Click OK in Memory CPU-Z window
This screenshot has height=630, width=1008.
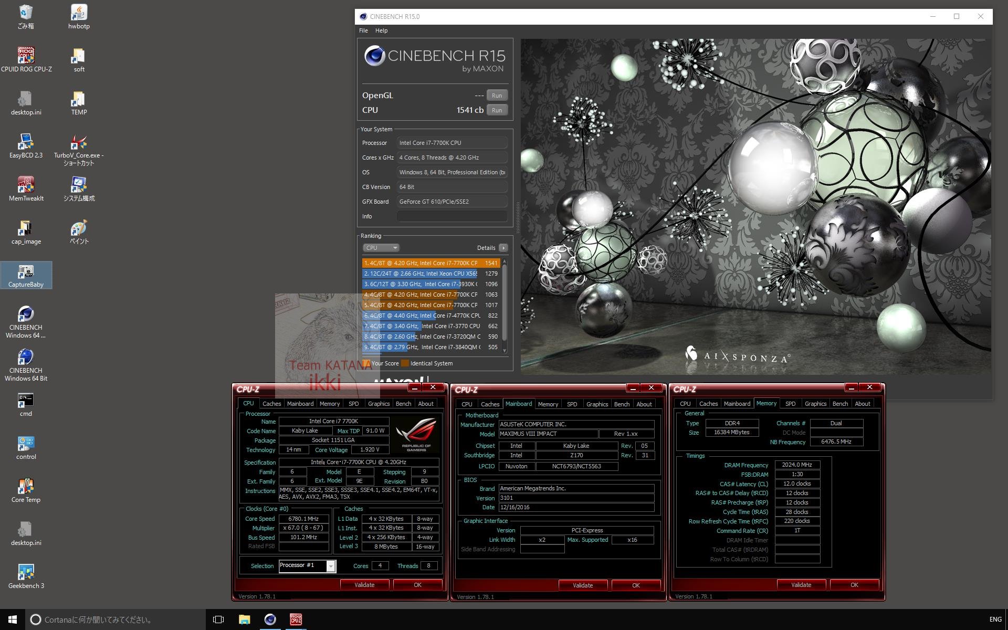(854, 585)
